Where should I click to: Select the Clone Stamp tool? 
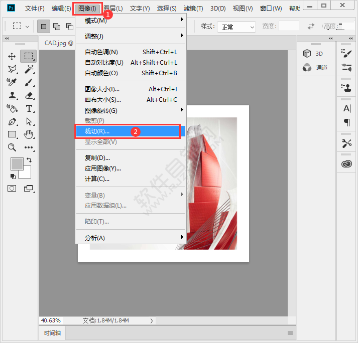point(12,96)
